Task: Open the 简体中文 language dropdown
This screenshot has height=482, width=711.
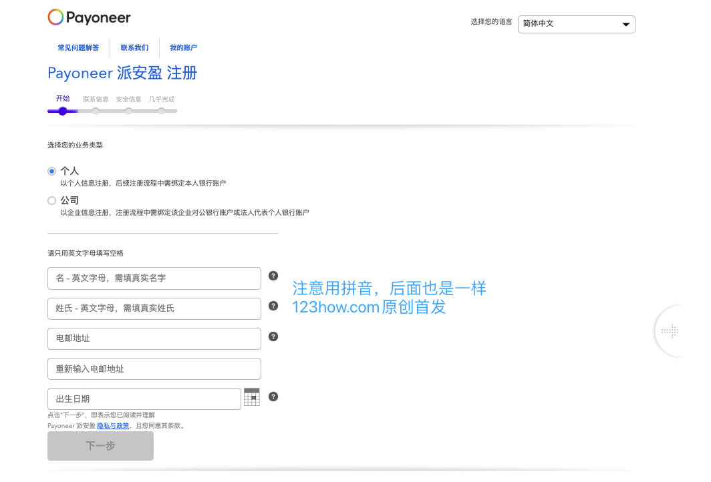Action: point(576,24)
